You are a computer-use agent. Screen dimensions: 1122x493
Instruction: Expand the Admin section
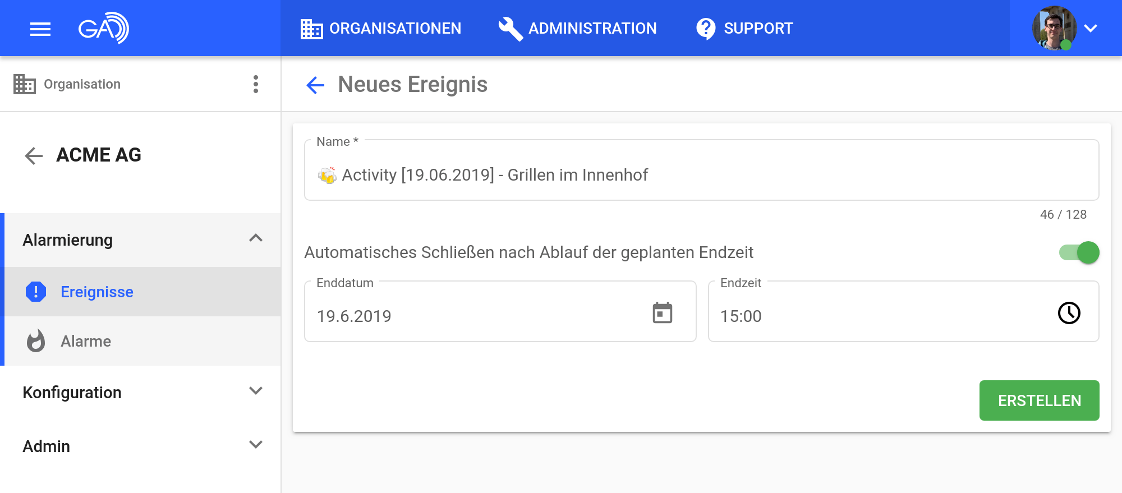255,445
